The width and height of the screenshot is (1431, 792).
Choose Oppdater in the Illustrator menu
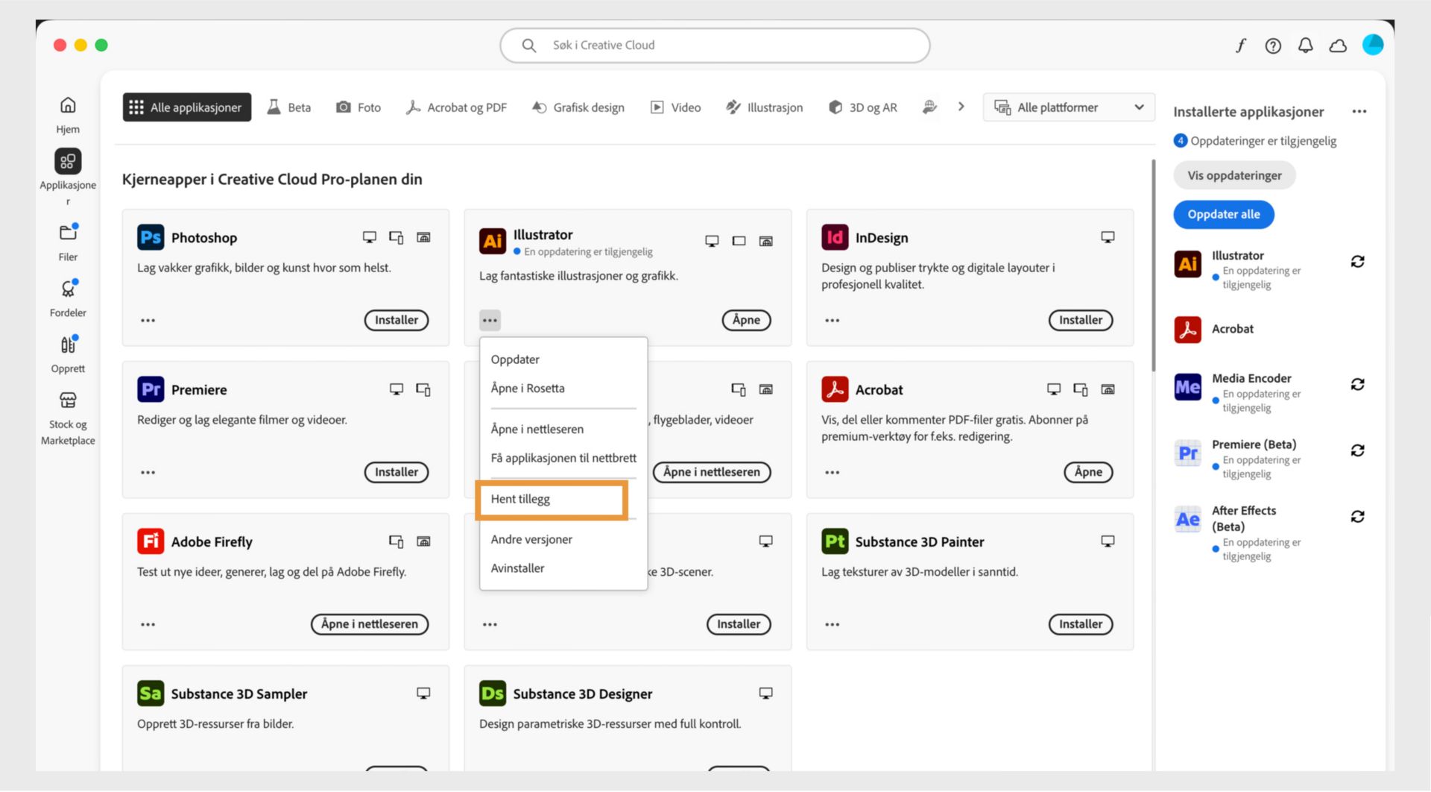pyautogui.click(x=563, y=359)
